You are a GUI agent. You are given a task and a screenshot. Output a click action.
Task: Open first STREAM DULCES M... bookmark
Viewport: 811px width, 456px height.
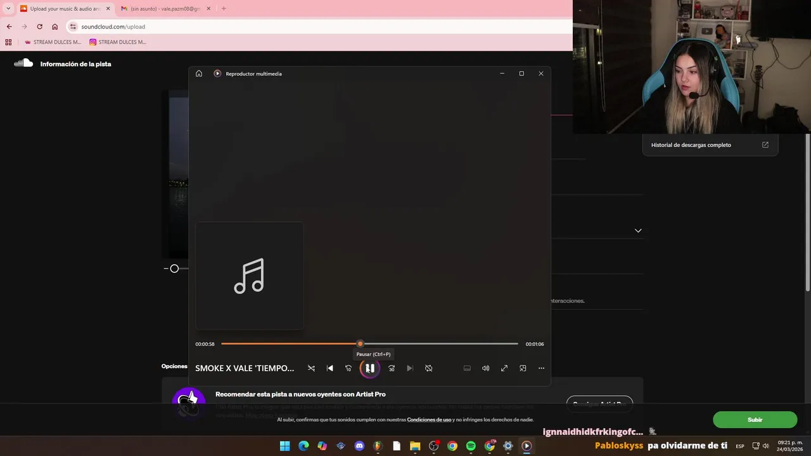pos(53,42)
